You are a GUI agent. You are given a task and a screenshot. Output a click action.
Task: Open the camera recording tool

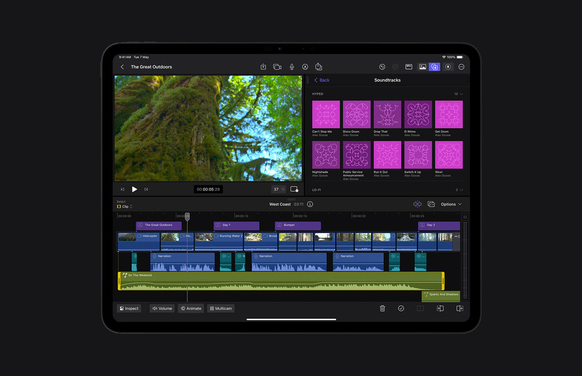tap(277, 66)
